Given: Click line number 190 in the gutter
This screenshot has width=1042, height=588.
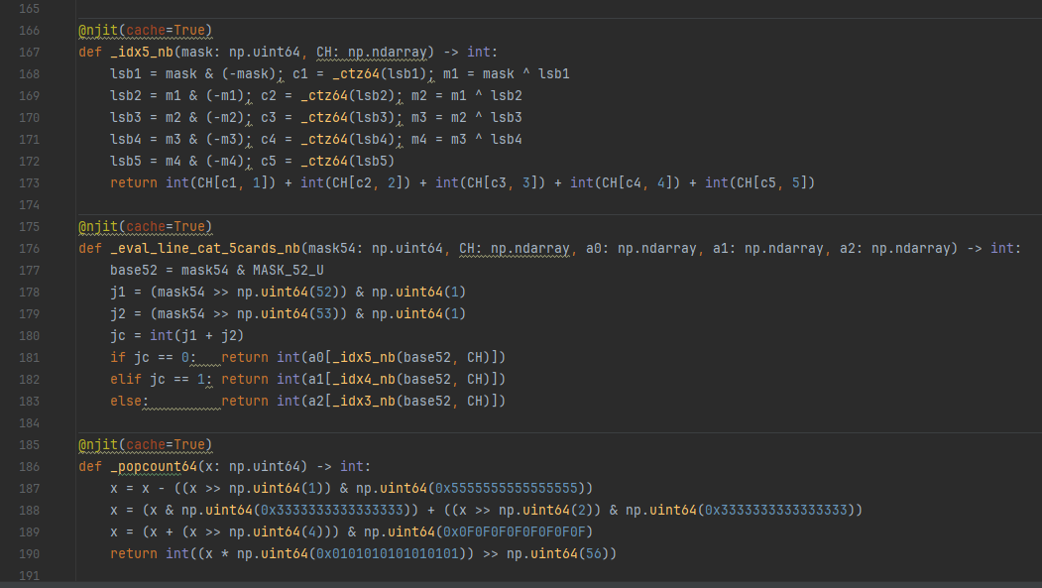Looking at the screenshot, I should (29, 554).
